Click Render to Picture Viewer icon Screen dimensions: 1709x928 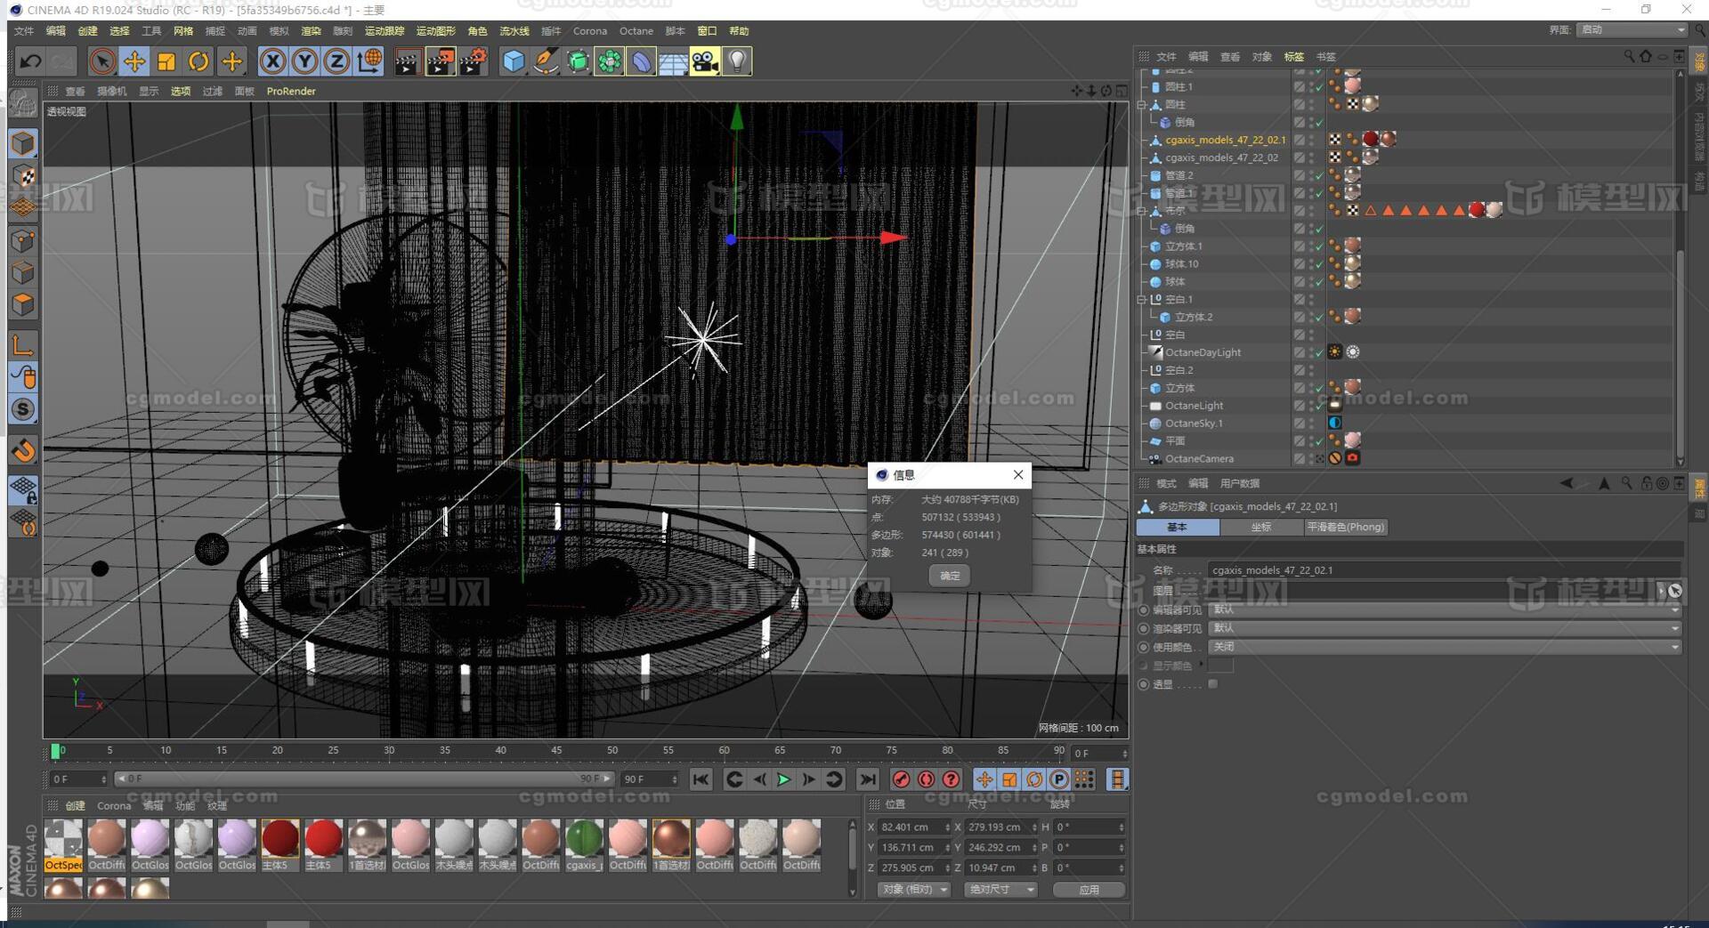pyautogui.click(x=440, y=61)
